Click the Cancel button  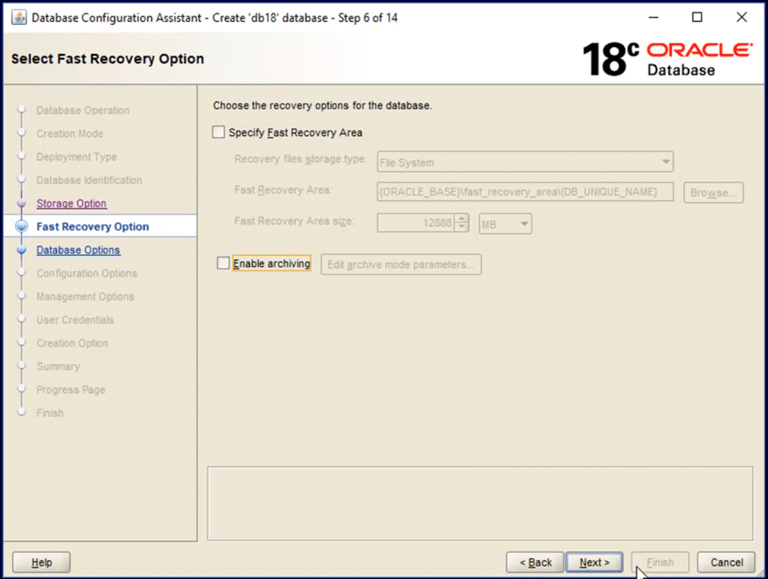coord(727,562)
